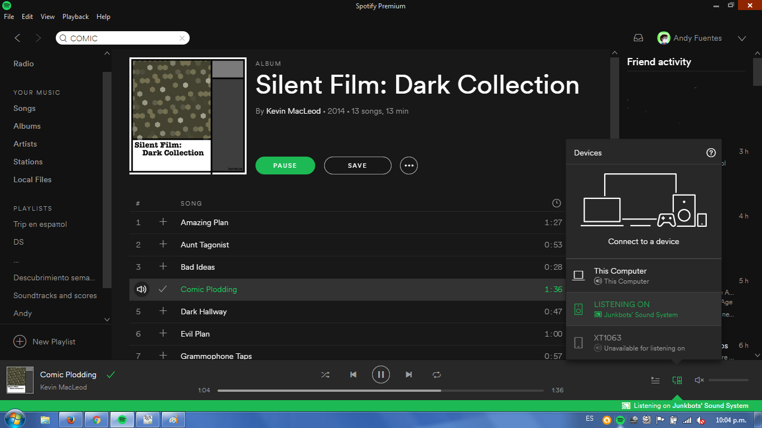Click the search box containing COMIC

point(123,38)
